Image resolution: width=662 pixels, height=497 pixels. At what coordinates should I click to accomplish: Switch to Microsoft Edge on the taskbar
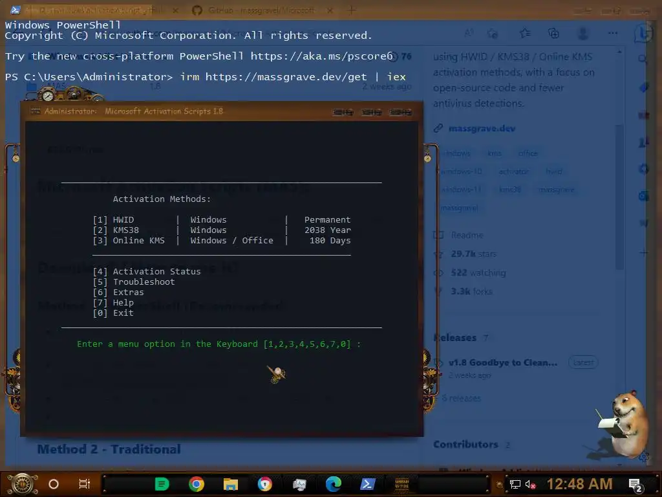point(333,484)
